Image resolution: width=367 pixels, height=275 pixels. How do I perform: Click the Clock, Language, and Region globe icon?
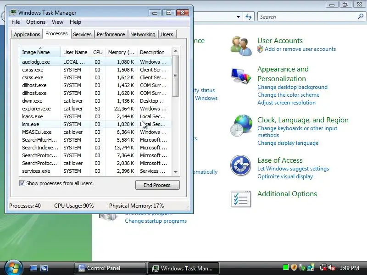(241, 126)
